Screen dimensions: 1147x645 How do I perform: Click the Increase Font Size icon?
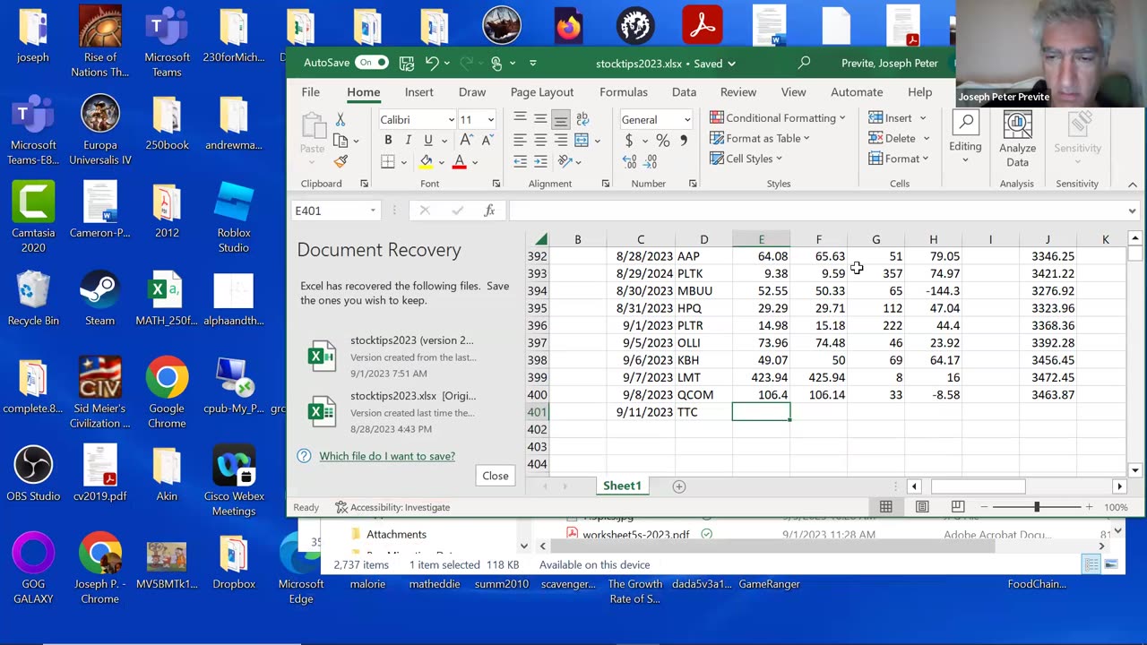point(466,140)
